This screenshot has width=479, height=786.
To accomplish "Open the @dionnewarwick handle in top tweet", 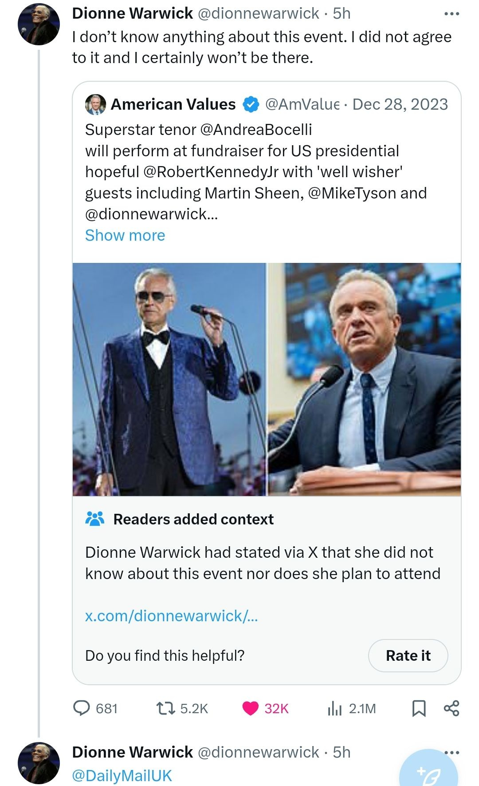I will [258, 13].
